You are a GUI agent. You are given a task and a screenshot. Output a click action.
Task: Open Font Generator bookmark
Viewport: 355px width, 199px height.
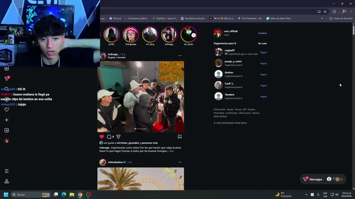coord(250,19)
